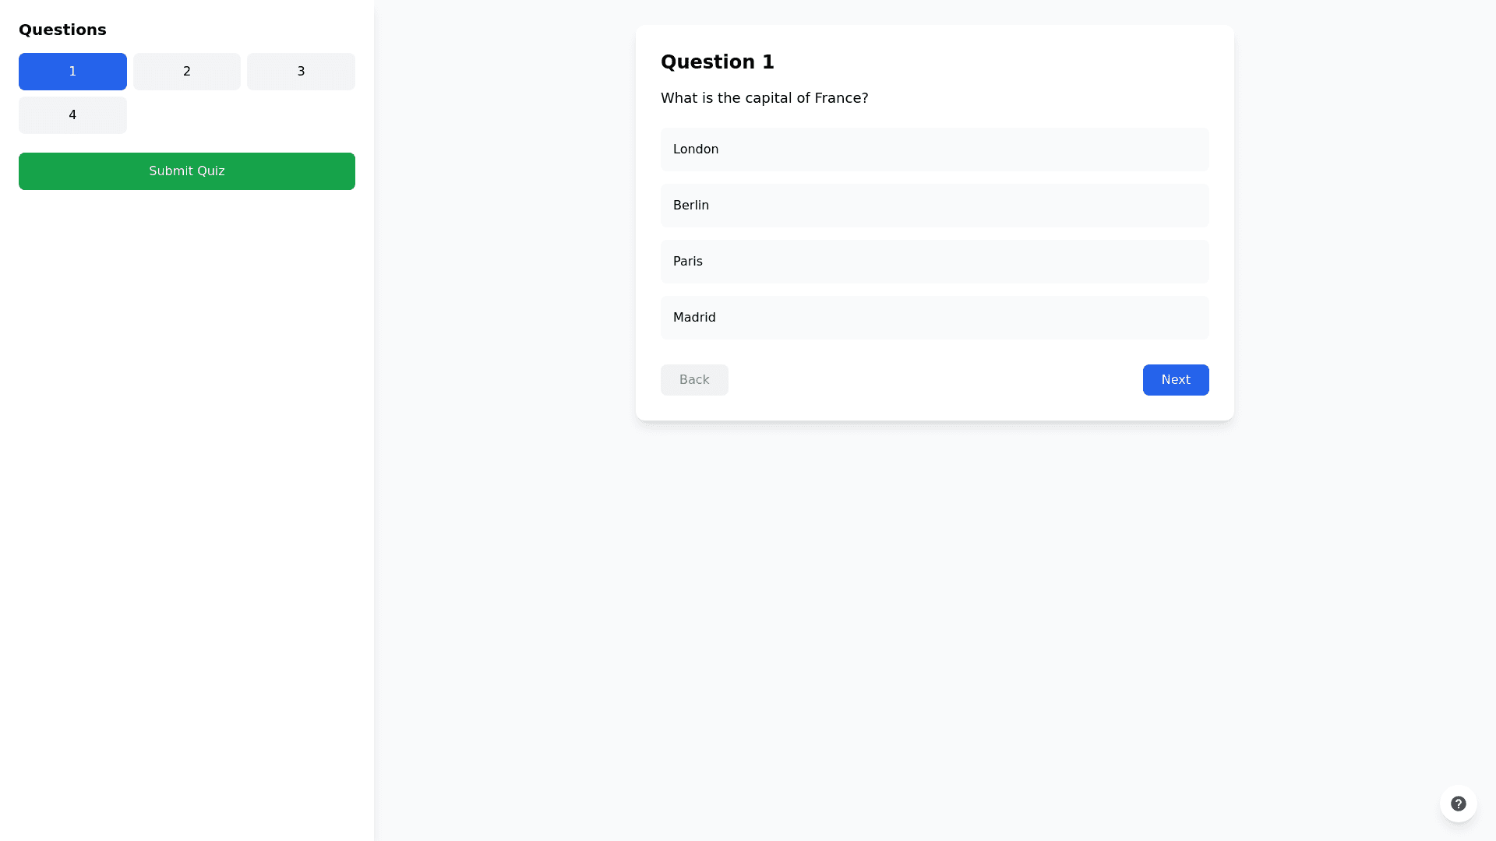Click the Questions sidebar heading
This screenshot has width=1496, height=841.
point(62,30)
